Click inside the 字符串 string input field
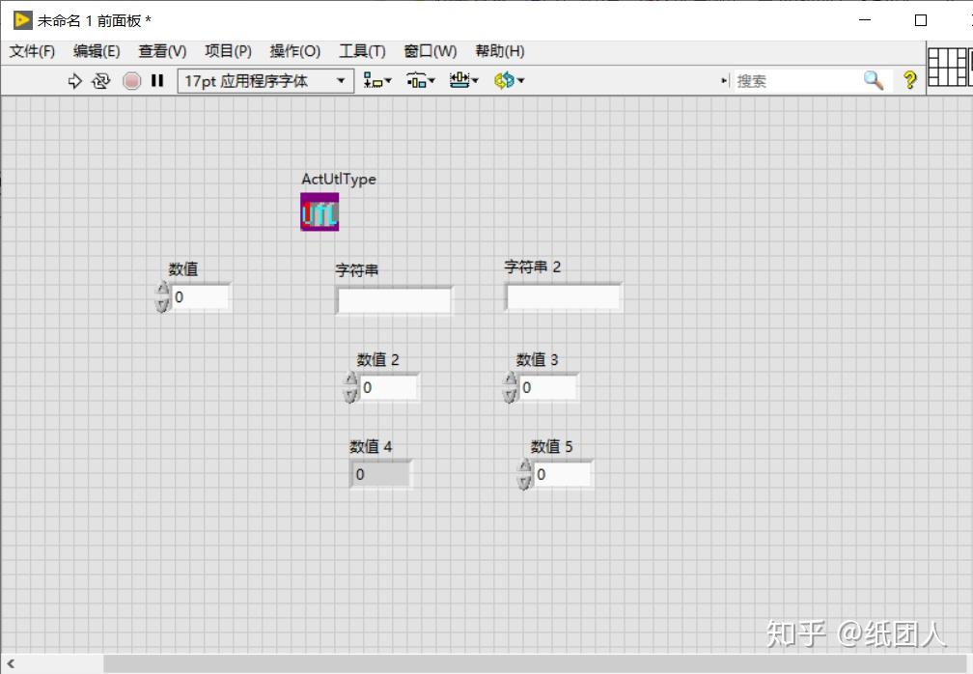This screenshot has width=973, height=674. [x=391, y=300]
